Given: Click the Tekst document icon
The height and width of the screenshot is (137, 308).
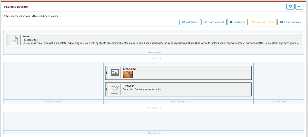Looking at the screenshot, I should (x=15, y=40).
